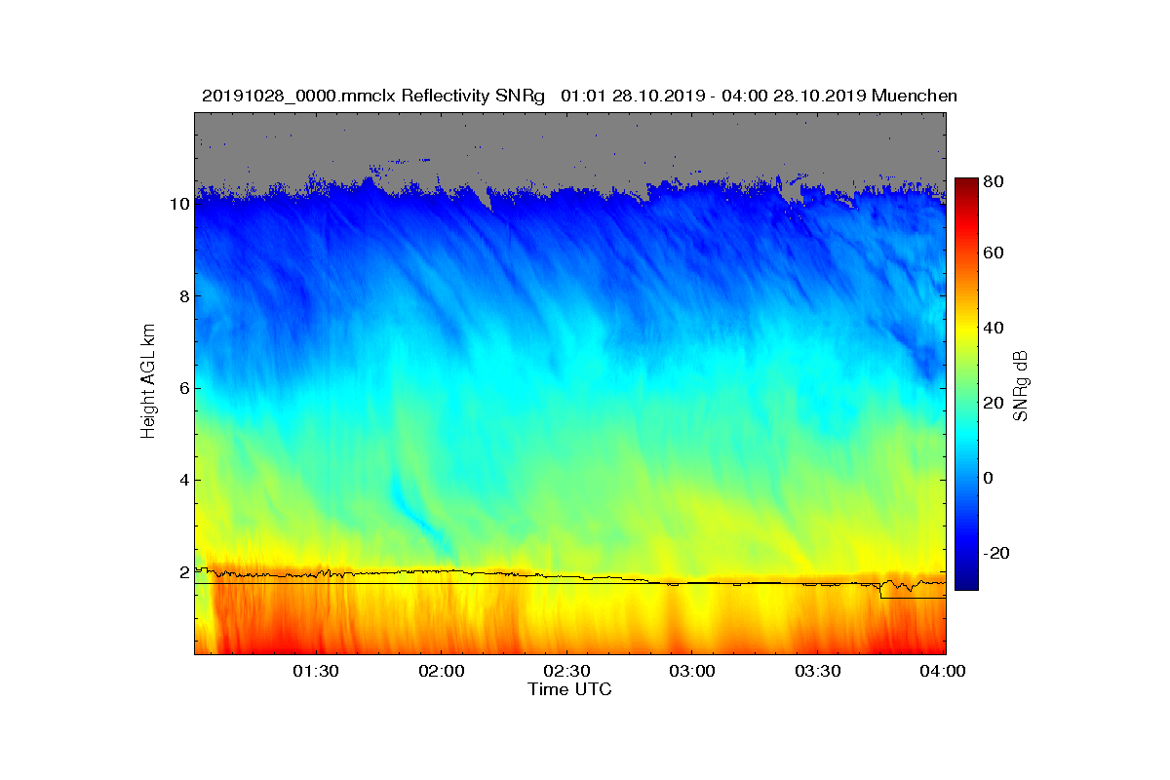Screen dimensions: 1170x780
Task: Click the colorbar value 80
Action: click(994, 181)
